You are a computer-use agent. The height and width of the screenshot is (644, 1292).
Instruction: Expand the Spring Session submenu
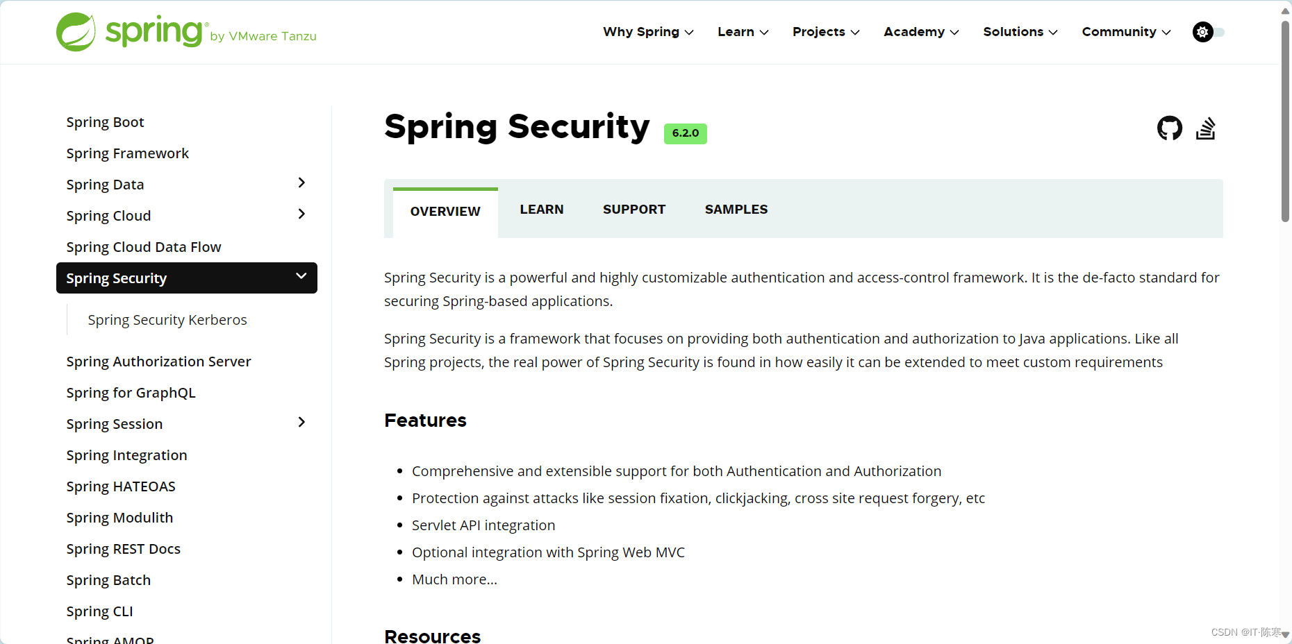301,422
